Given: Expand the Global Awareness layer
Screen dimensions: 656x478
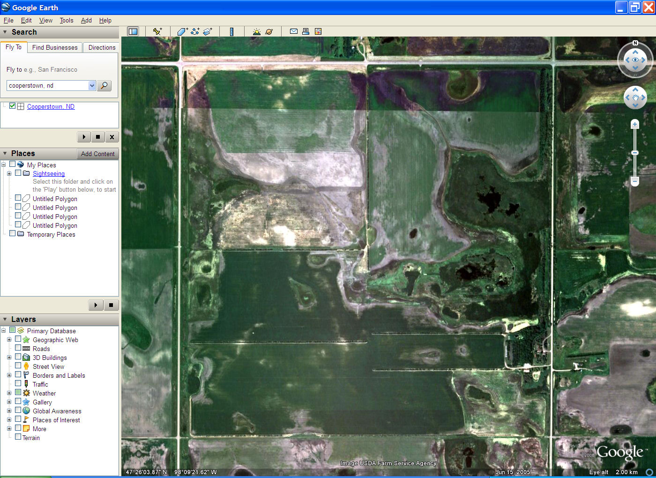Looking at the screenshot, I should [x=9, y=411].
